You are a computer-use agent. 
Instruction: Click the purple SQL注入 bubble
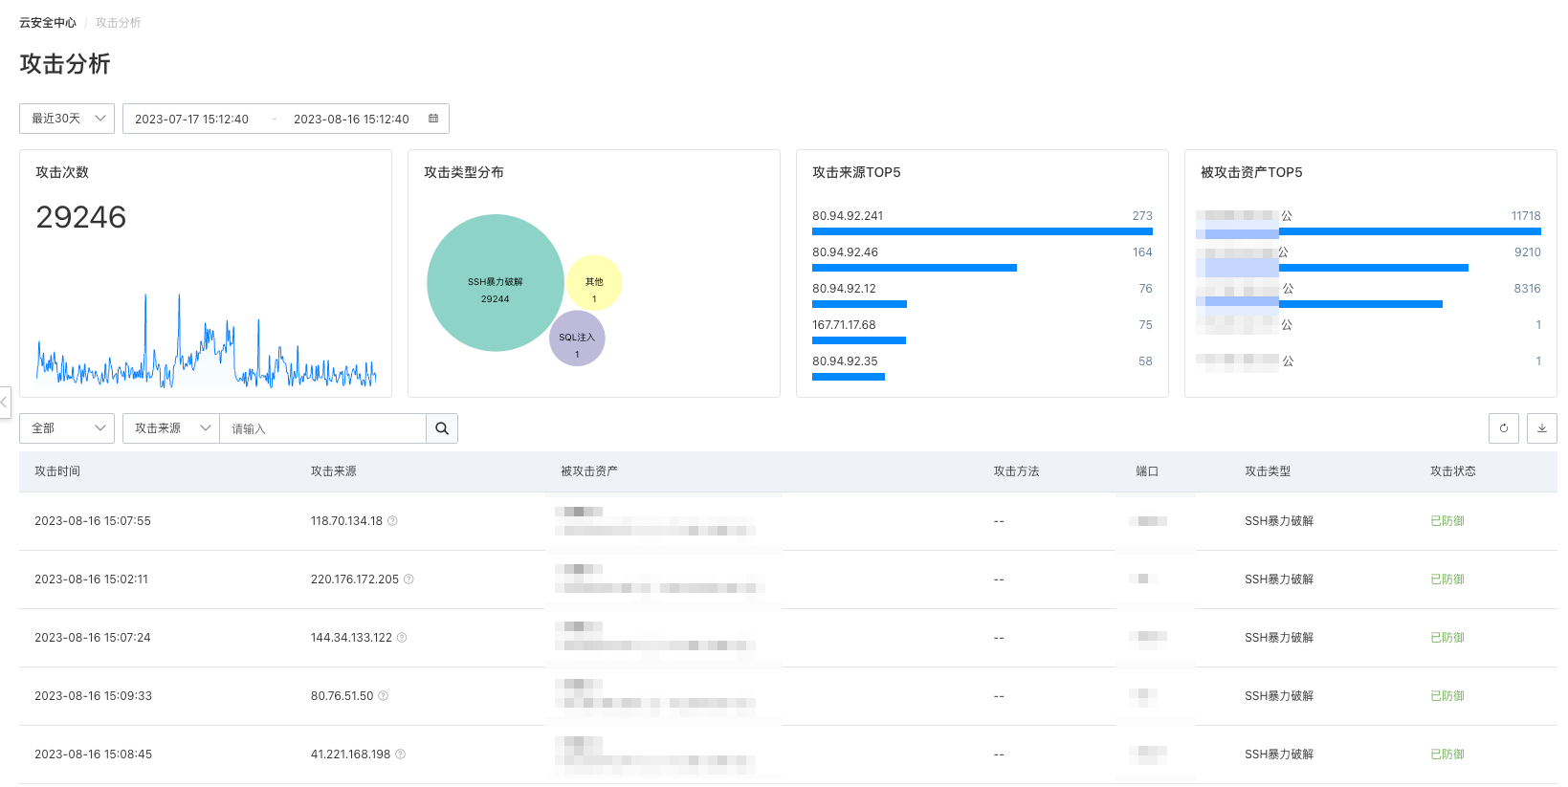[x=577, y=339]
